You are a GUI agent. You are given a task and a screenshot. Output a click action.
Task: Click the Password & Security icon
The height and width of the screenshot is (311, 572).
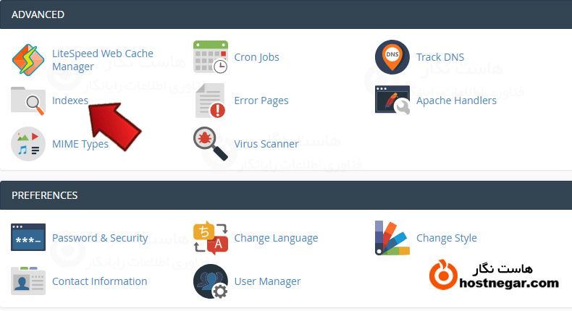(29, 237)
